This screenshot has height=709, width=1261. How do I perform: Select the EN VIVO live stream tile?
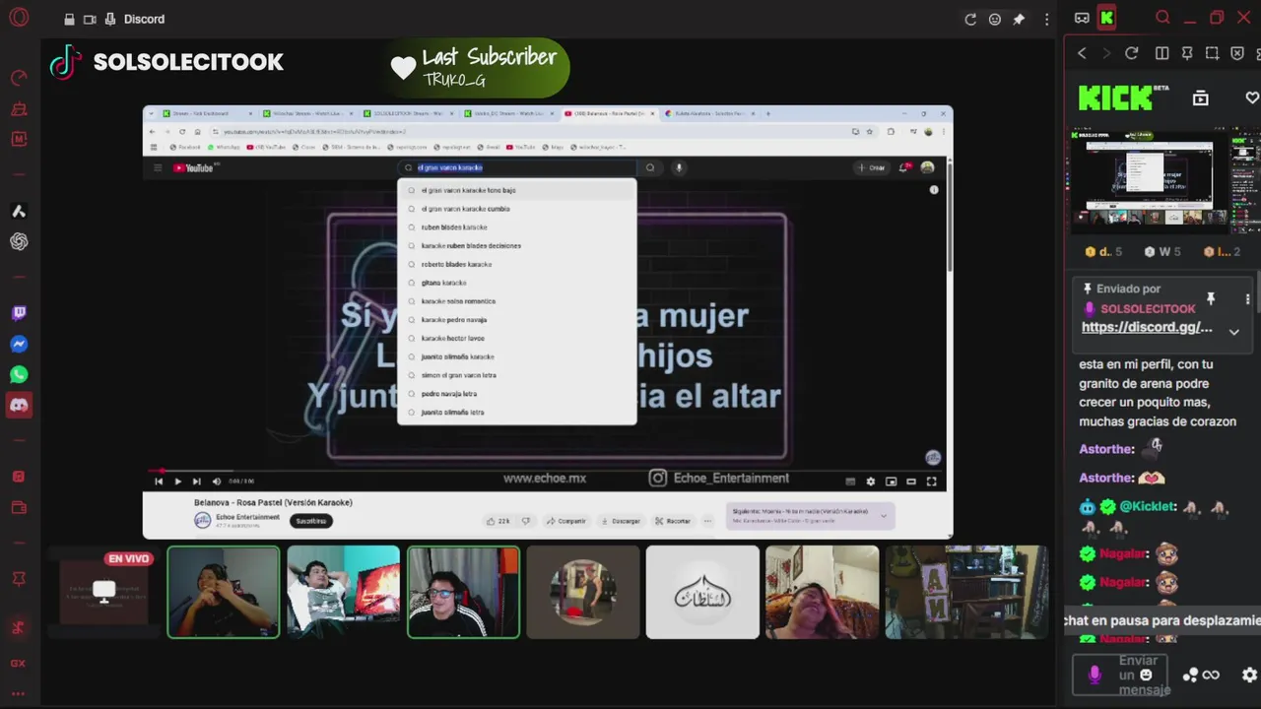pyautogui.click(x=103, y=591)
